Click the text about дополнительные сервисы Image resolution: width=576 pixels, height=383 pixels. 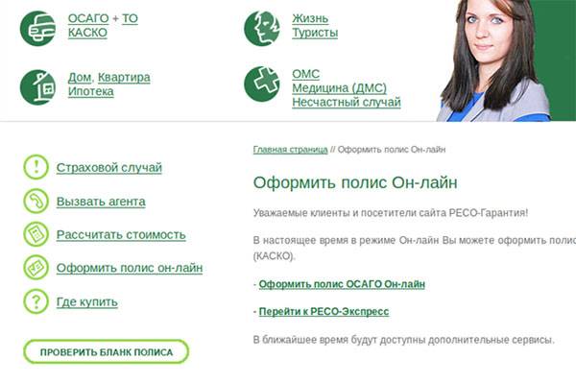click(404, 340)
